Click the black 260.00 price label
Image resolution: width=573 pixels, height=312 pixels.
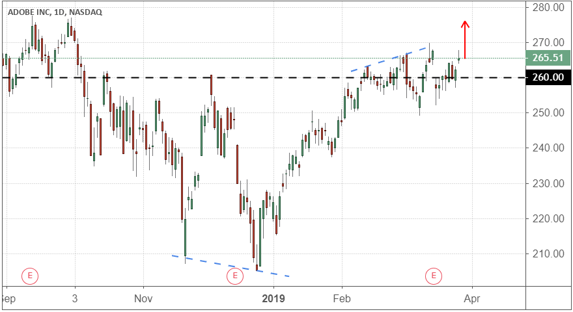tap(547, 78)
